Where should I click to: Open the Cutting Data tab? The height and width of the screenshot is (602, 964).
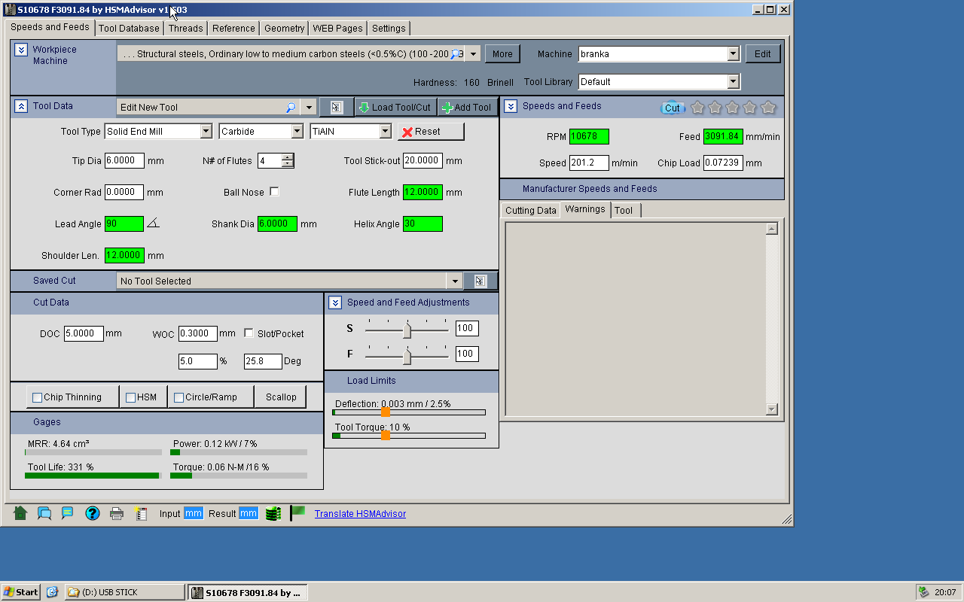[x=530, y=211]
